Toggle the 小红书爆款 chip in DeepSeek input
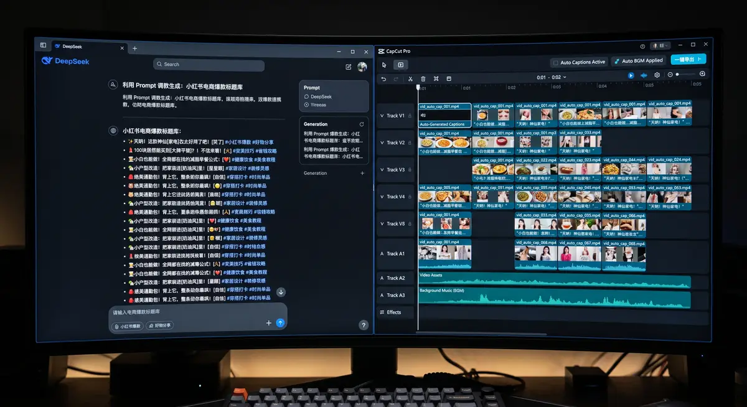Screen dimensions: 747x407 (128, 326)
